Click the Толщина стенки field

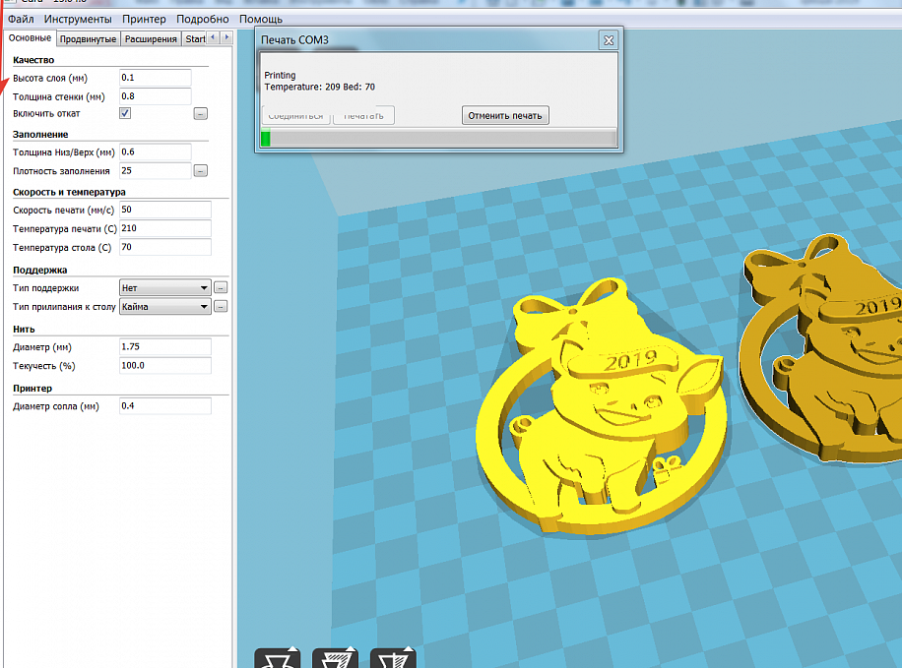click(x=156, y=96)
